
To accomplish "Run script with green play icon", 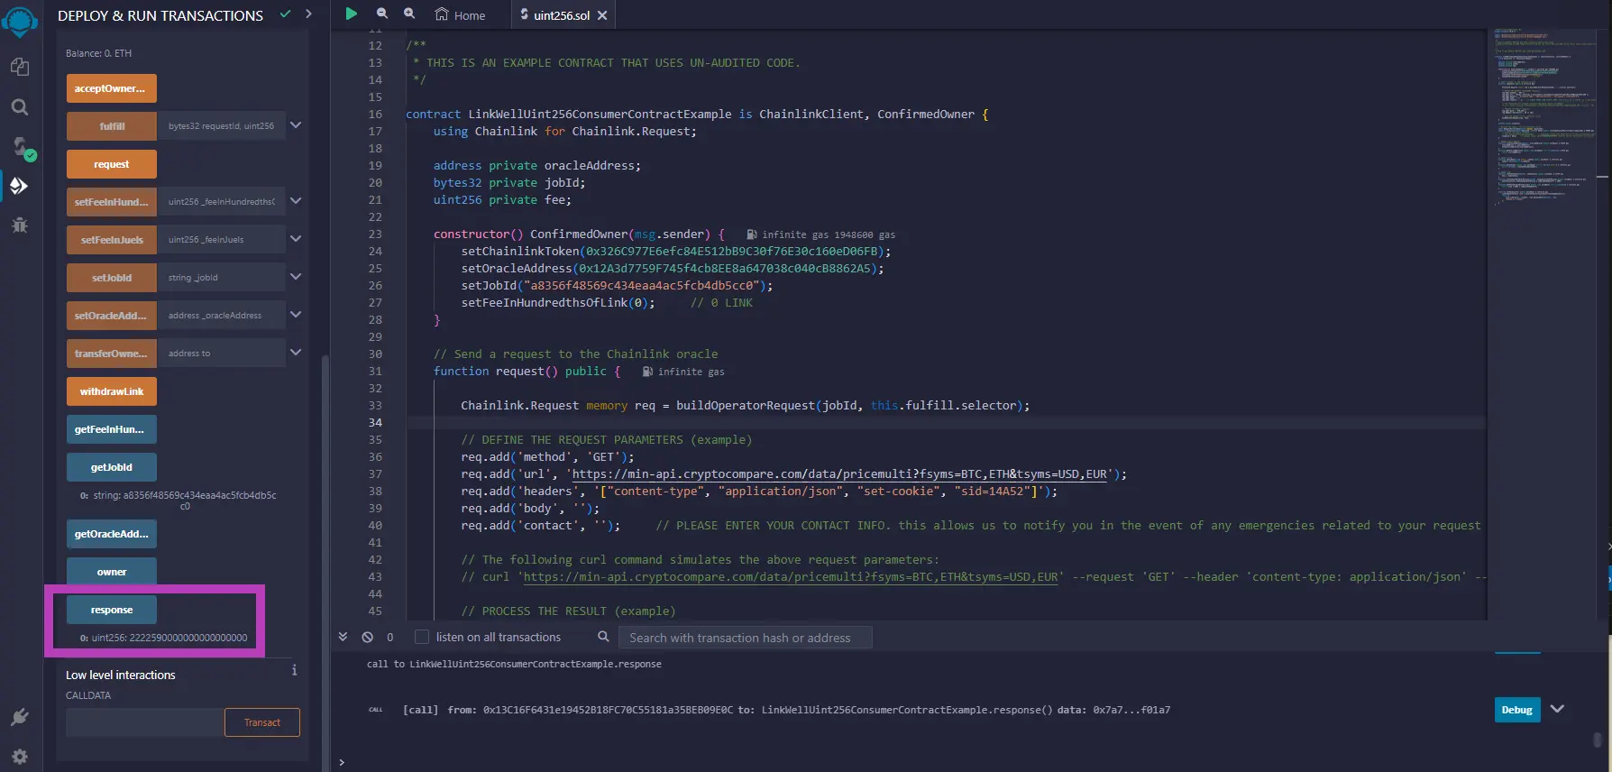I will [352, 14].
